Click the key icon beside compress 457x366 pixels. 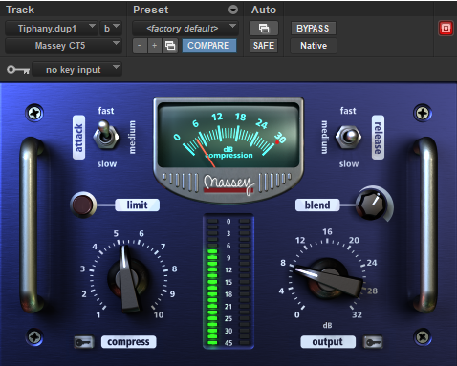pyautogui.click(x=84, y=342)
